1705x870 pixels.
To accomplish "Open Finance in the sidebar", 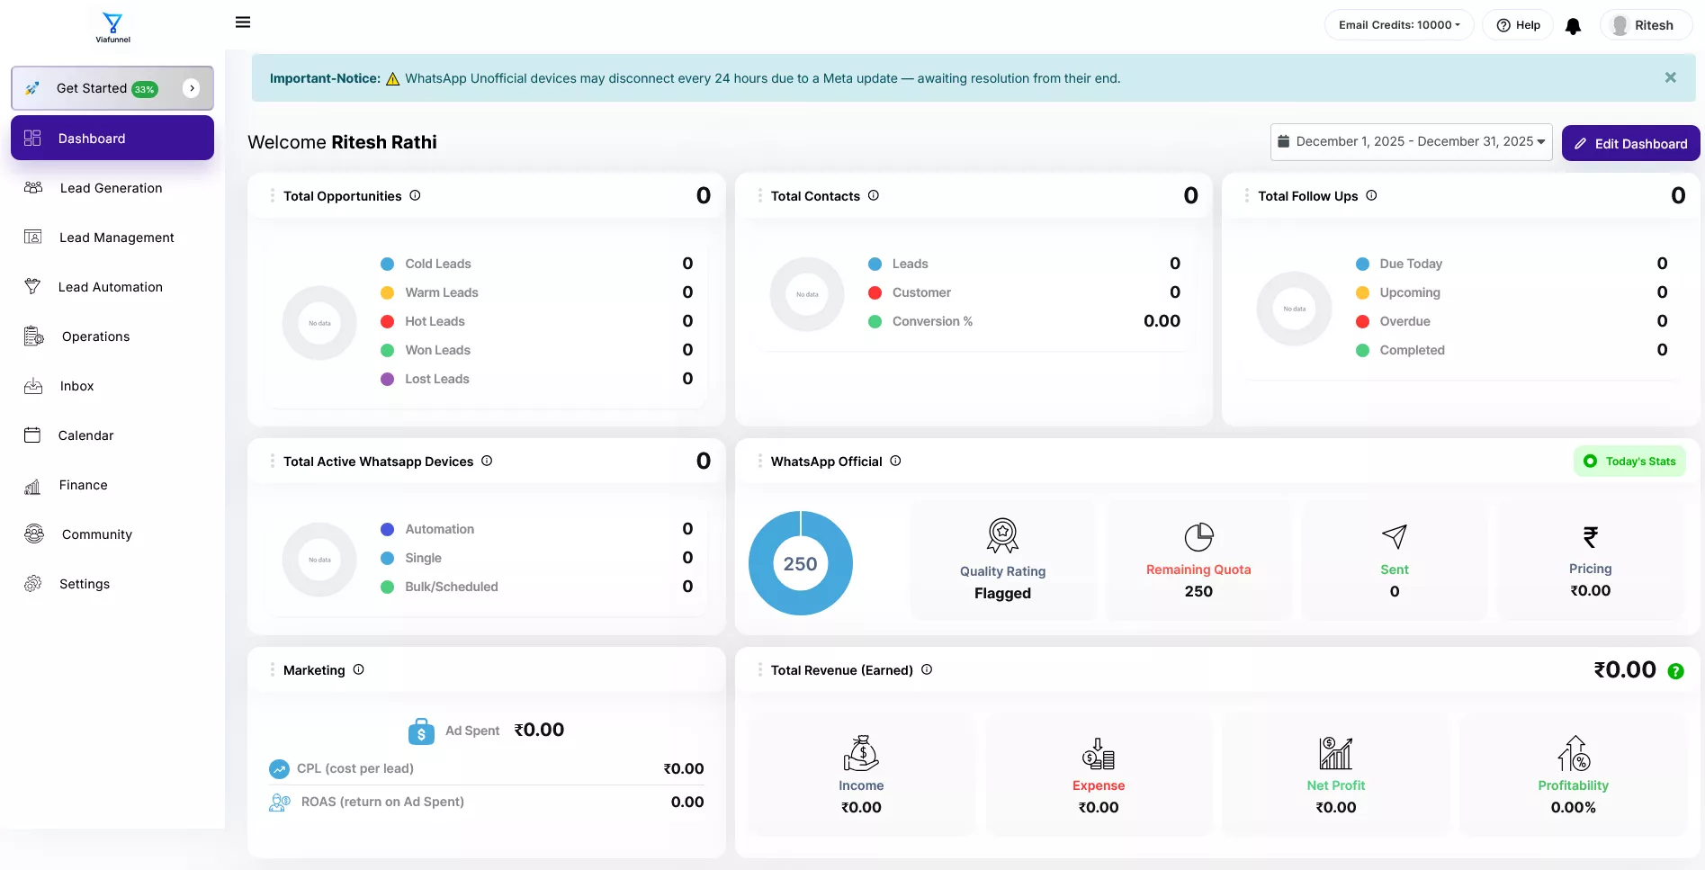I will tap(83, 485).
